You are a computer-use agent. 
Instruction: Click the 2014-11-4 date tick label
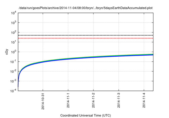pos(144,100)
